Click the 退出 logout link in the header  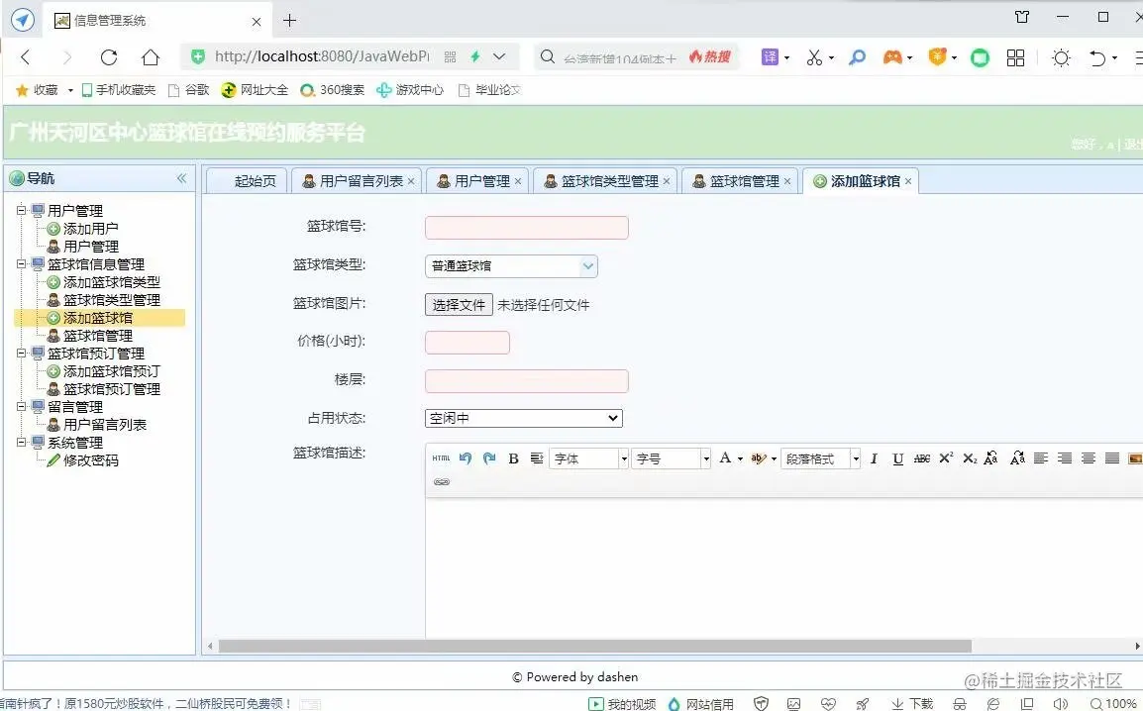1133,145
